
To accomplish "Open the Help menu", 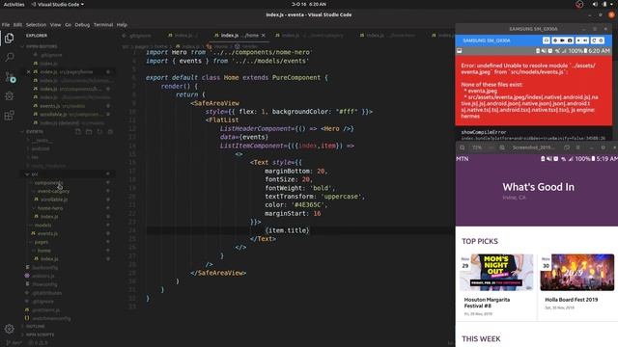I will pyautogui.click(x=122, y=24).
